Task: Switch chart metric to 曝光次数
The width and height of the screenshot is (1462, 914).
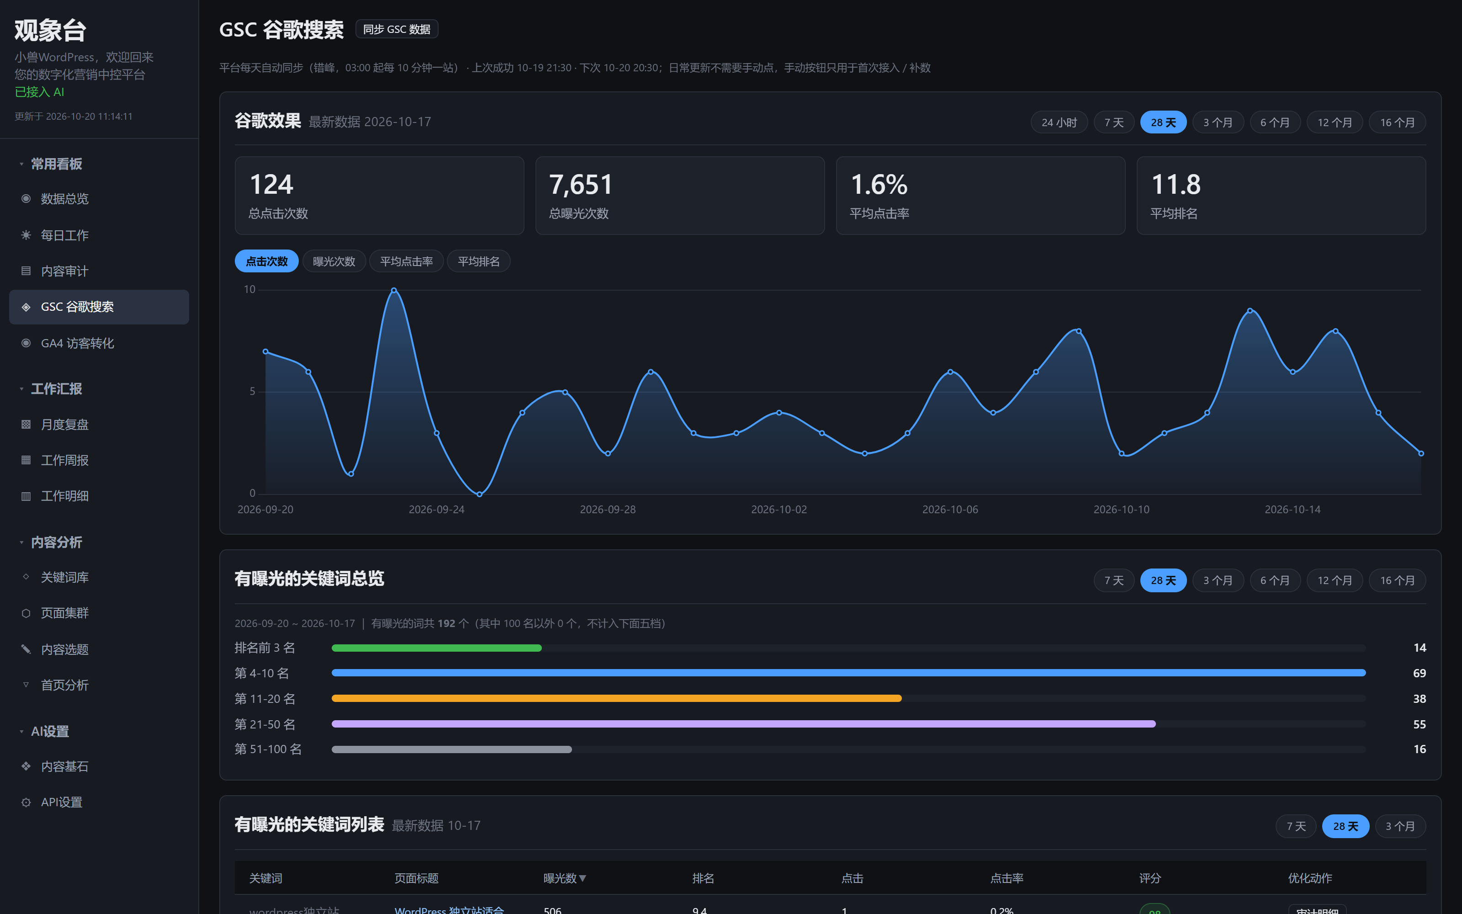Action: tap(334, 261)
